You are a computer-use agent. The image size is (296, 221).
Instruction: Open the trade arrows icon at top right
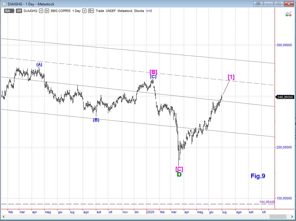pos(288,14)
